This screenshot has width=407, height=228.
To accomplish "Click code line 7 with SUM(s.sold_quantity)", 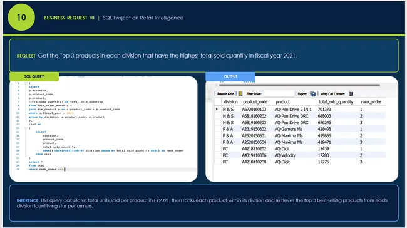I will (x=66, y=102).
